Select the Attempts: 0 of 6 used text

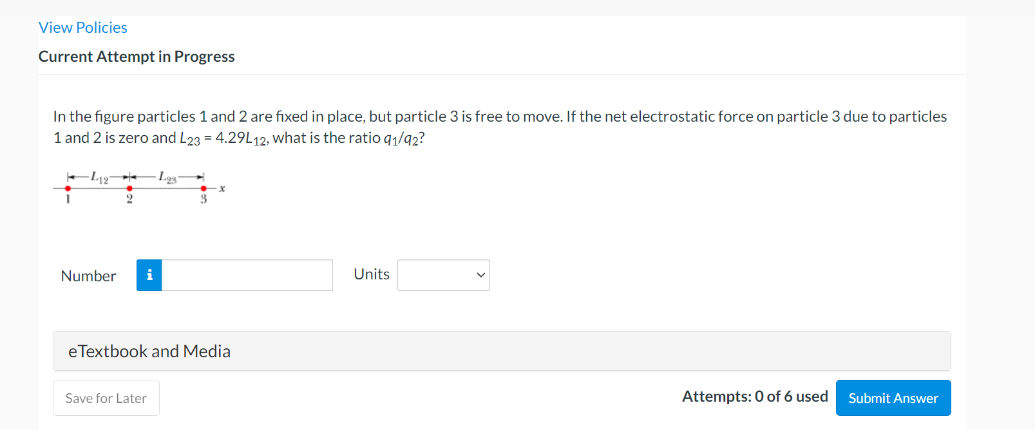click(755, 397)
